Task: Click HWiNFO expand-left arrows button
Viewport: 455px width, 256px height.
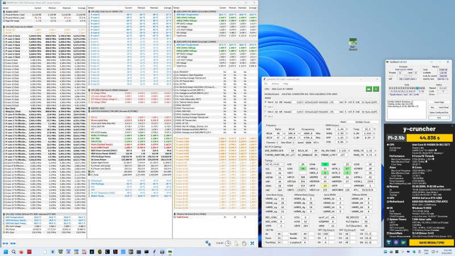Action: click(x=5, y=243)
